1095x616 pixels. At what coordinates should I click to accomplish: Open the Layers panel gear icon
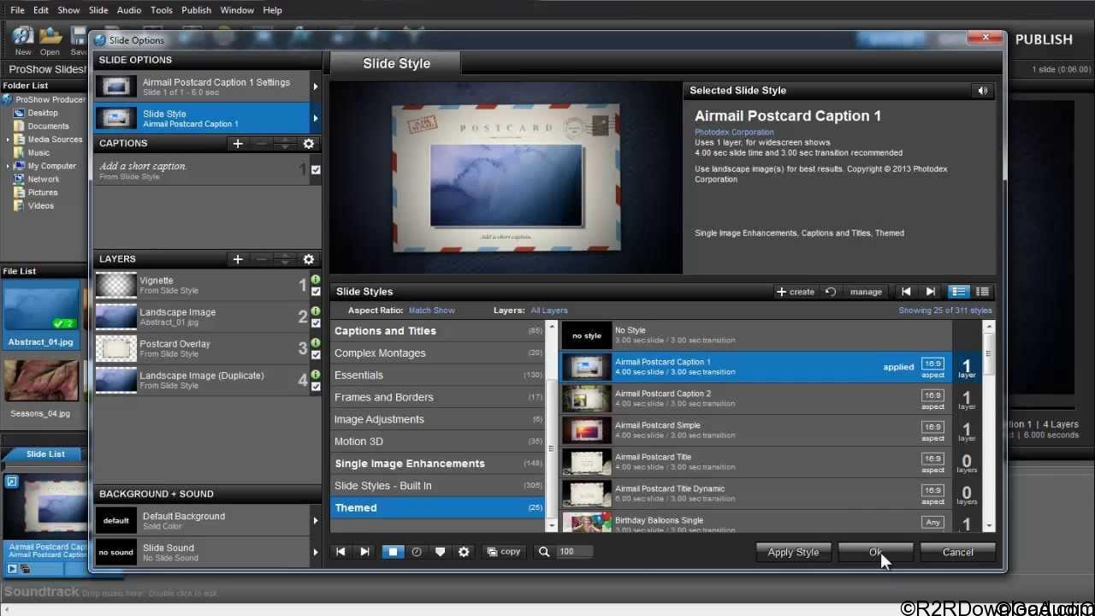(x=308, y=258)
